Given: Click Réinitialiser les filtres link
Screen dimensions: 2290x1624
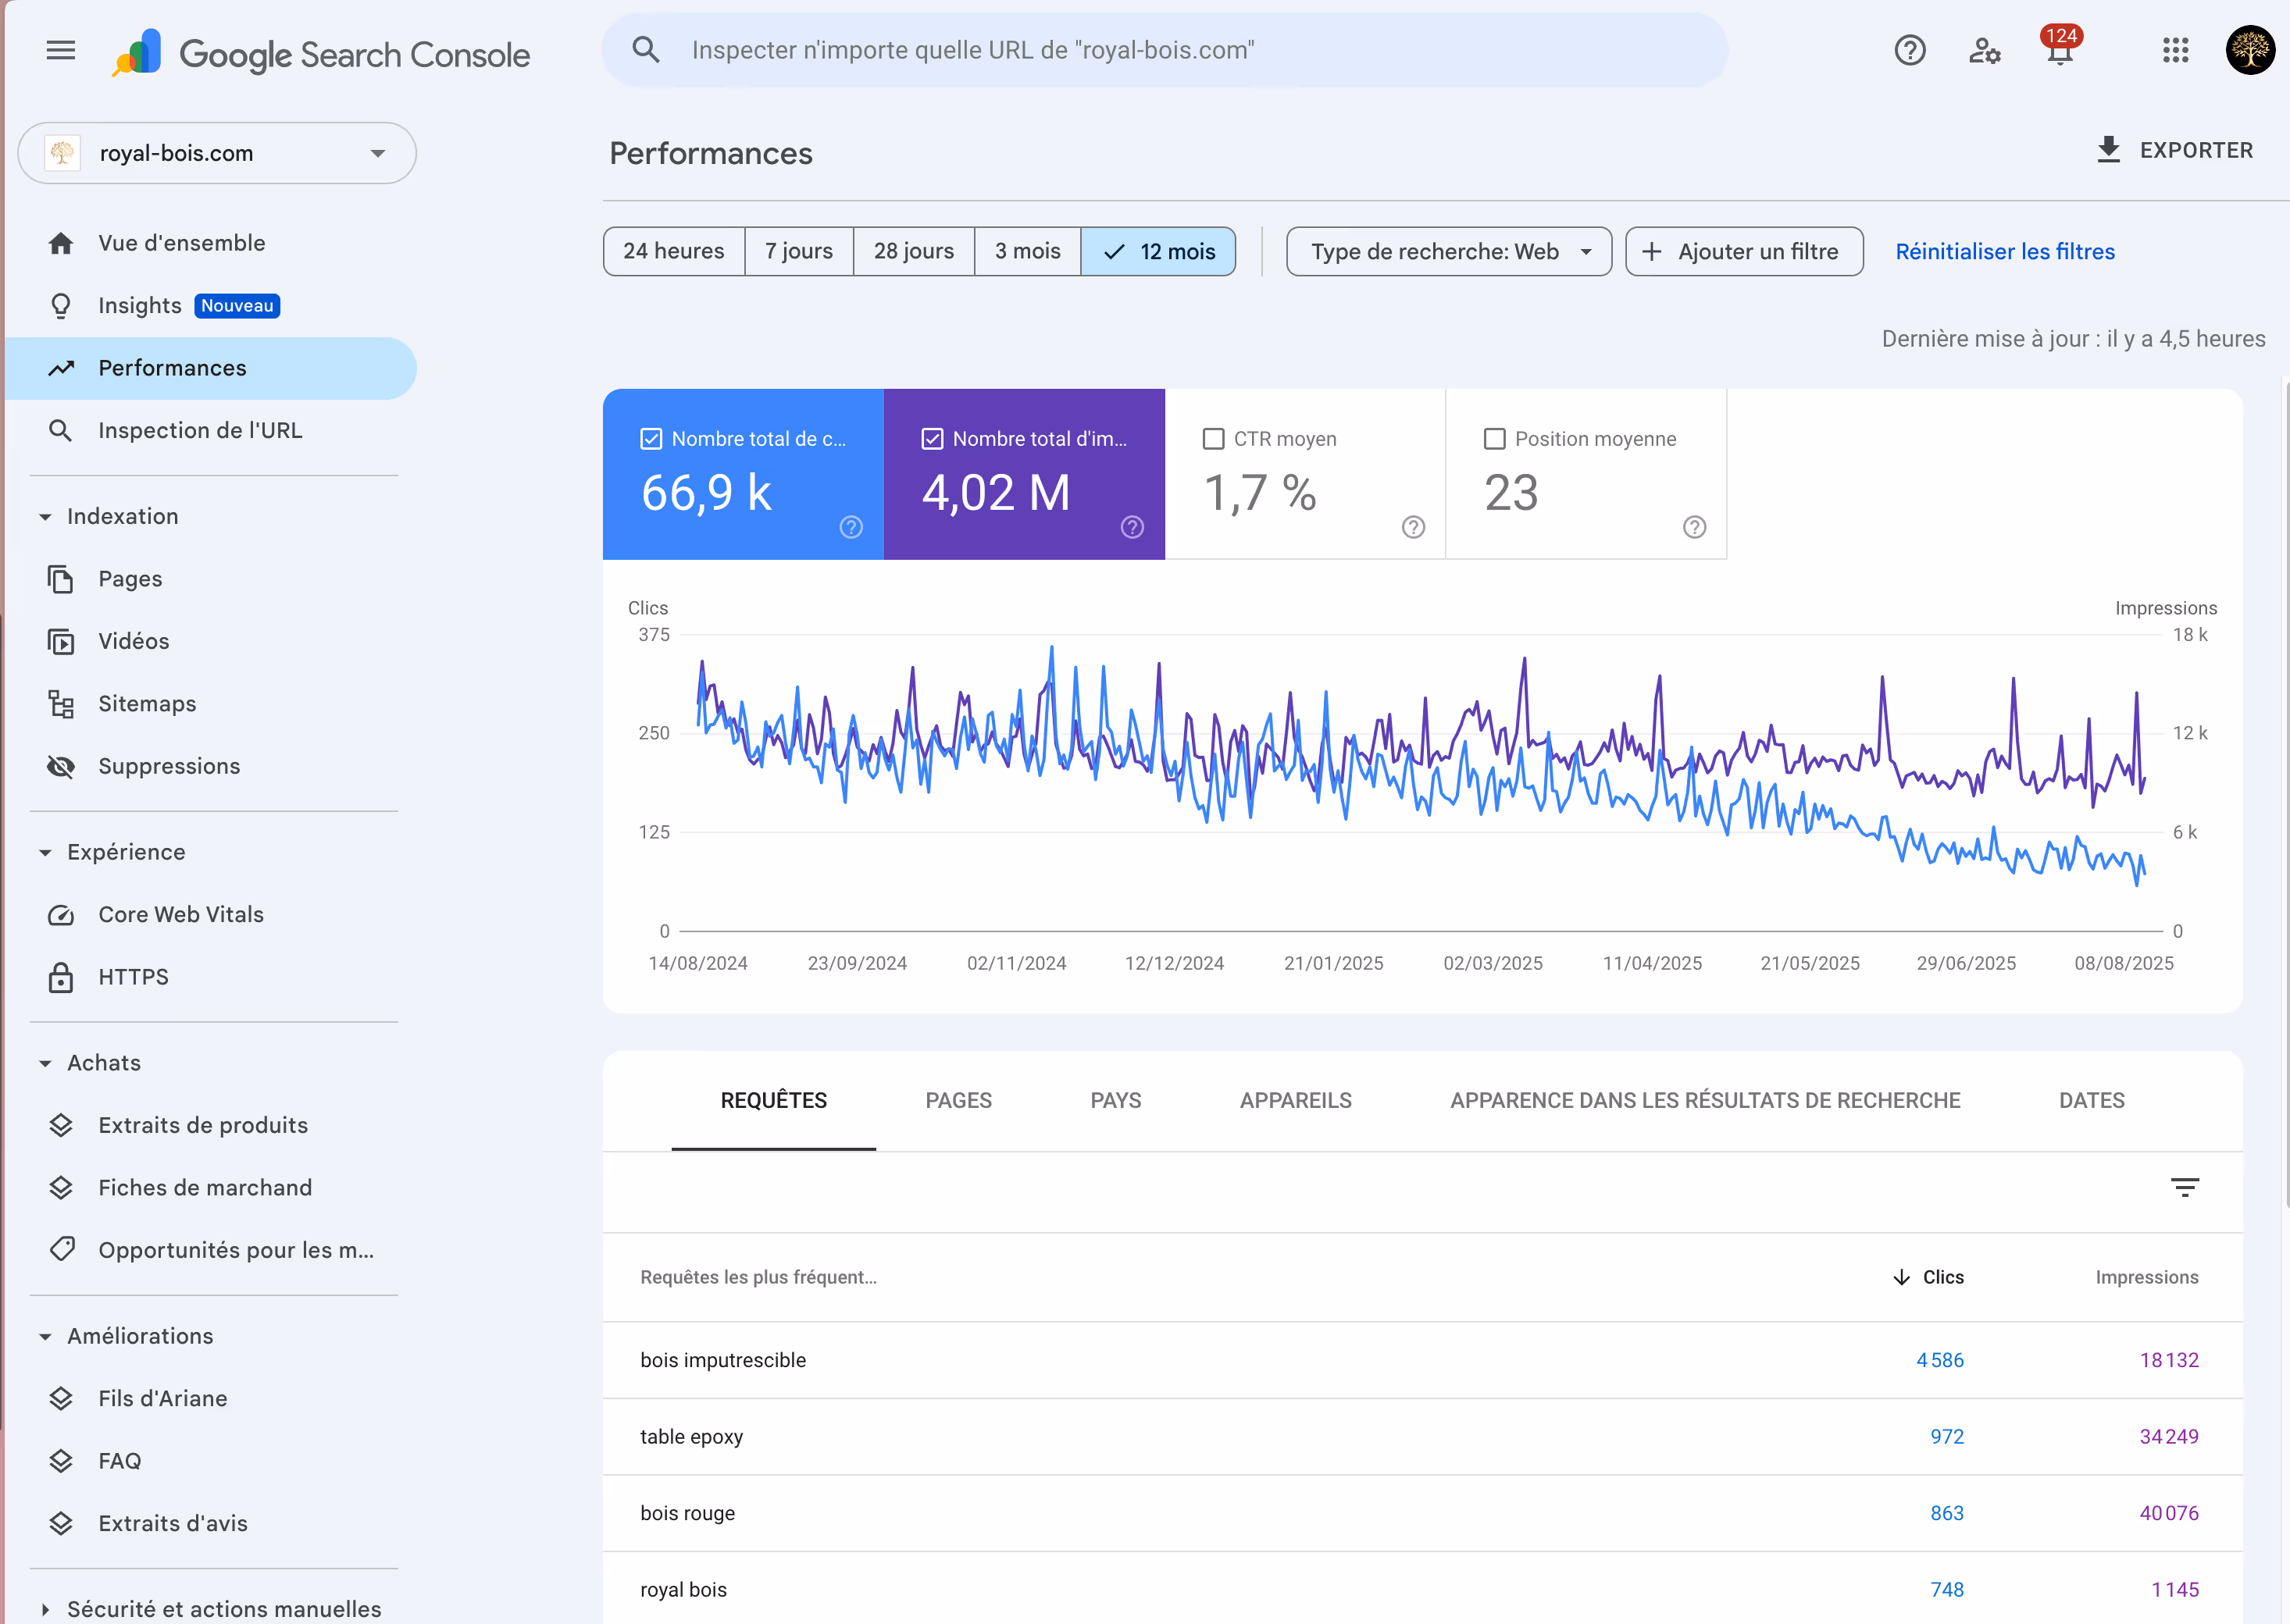Looking at the screenshot, I should pyautogui.click(x=2004, y=252).
